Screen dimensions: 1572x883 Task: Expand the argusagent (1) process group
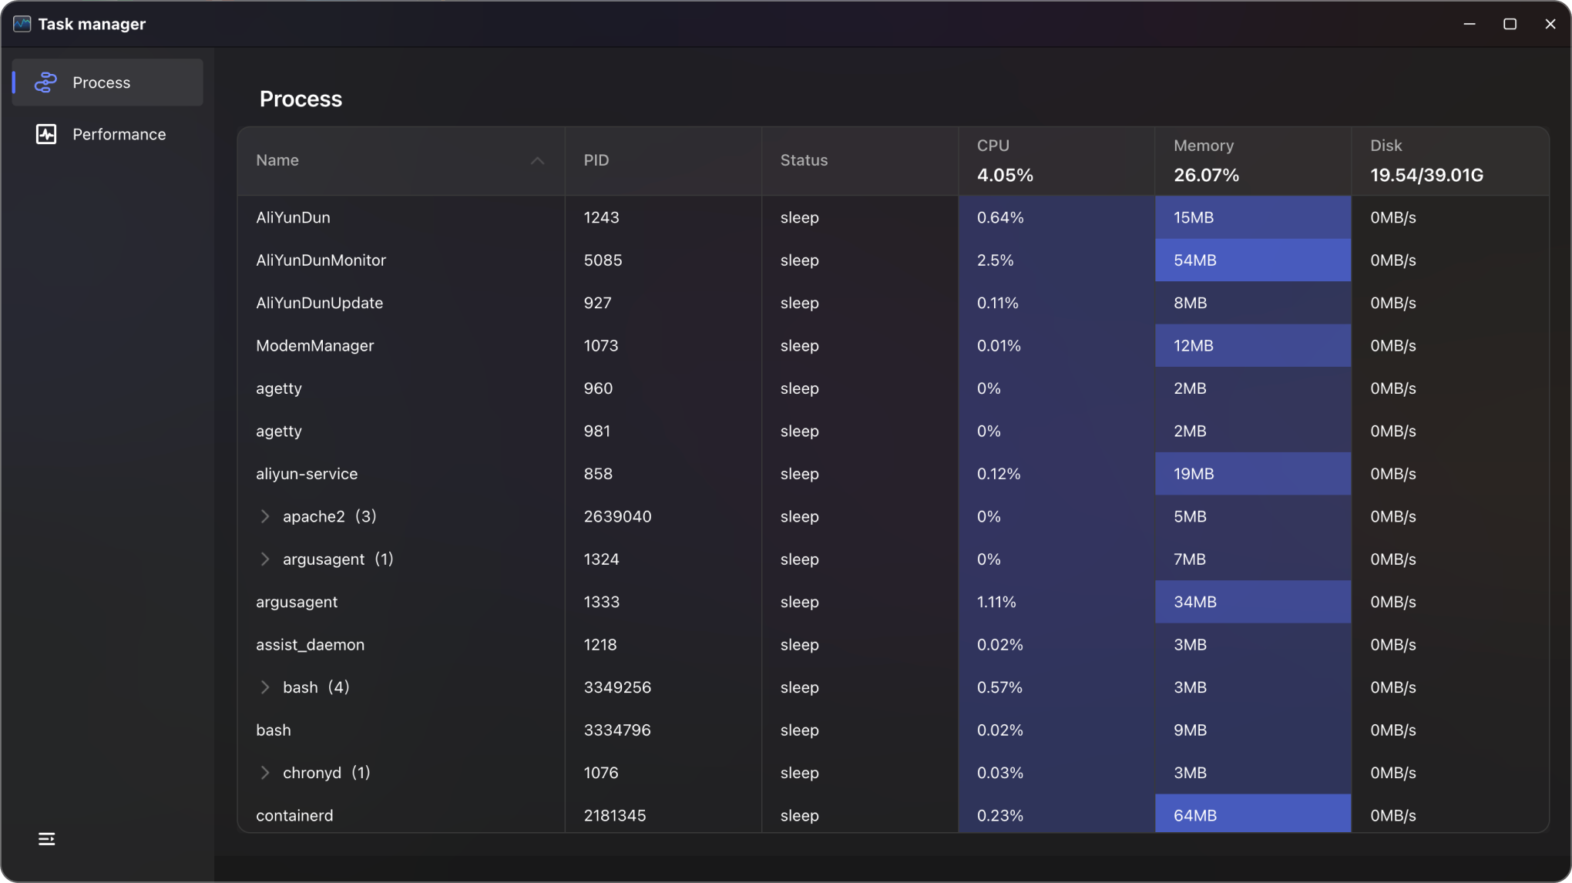click(265, 559)
